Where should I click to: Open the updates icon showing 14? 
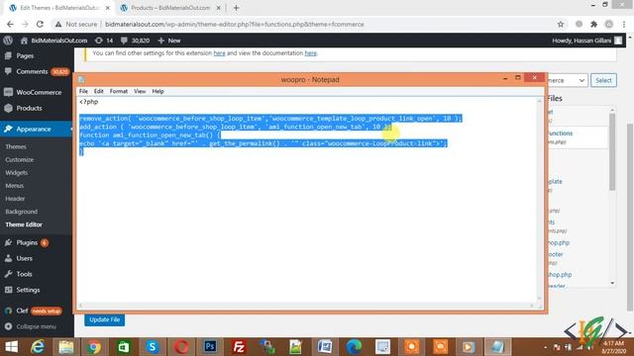pos(104,41)
